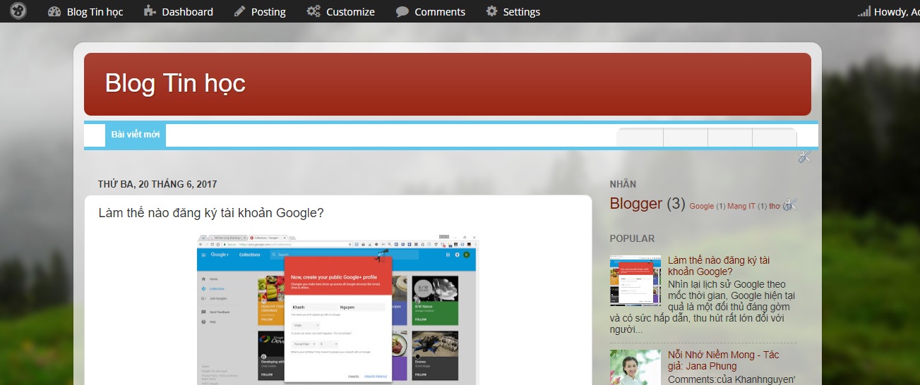Click the wrench icon below the navigation bar
Screen dimensions: 920x385
804,157
